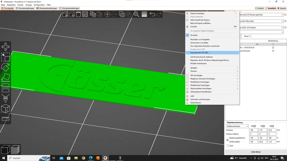Expand Stützblocker hinzufügen submenu
The width and height of the screenshot is (287, 161).
click(212, 85)
